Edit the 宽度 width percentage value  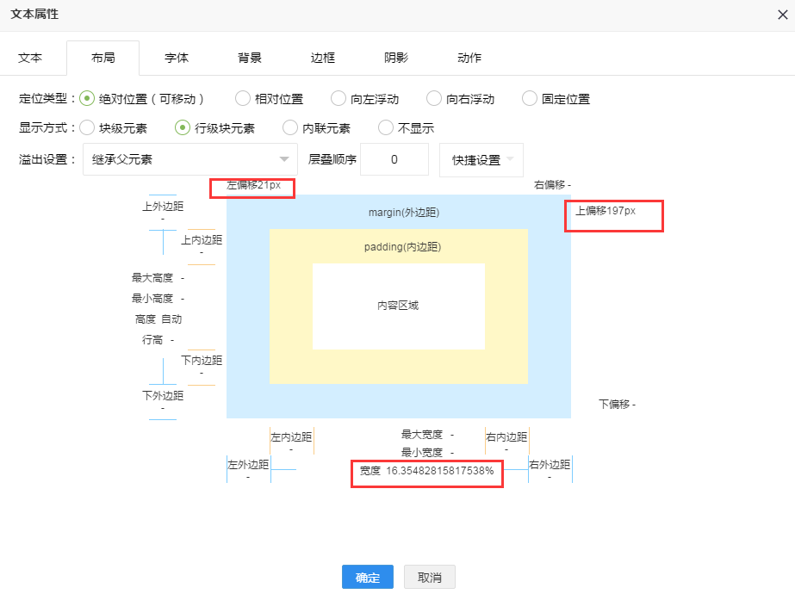tap(439, 471)
